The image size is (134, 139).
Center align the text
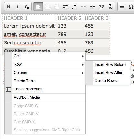point(47,6)
